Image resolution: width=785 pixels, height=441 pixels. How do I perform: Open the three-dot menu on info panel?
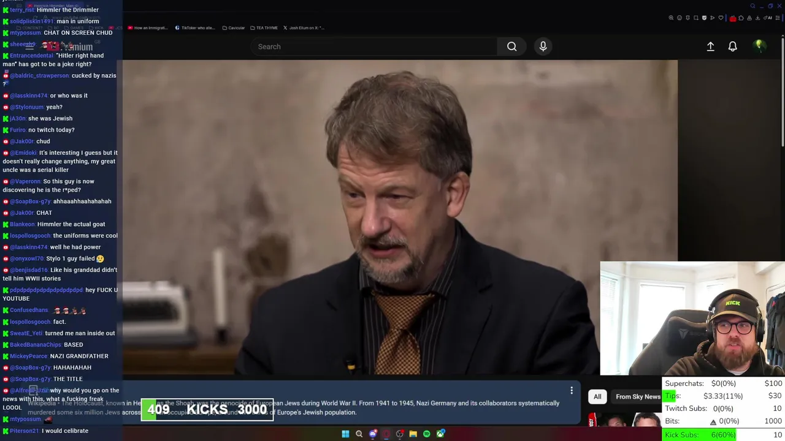572,390
